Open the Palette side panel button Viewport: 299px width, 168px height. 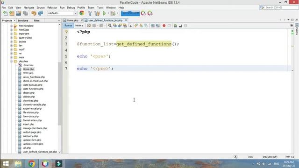(x=297, y=29)
